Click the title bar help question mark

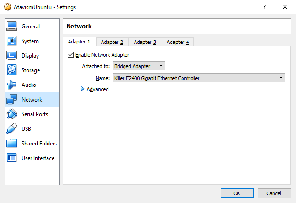[264, 7]
